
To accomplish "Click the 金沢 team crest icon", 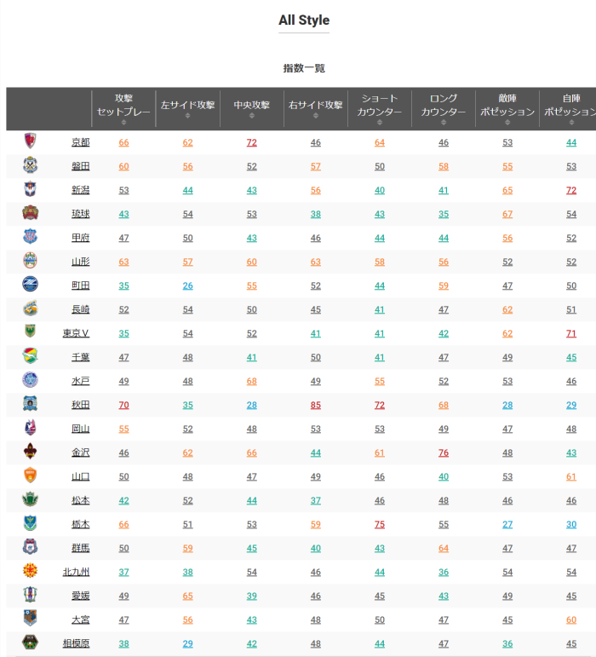I will click(x=31, y=452).
